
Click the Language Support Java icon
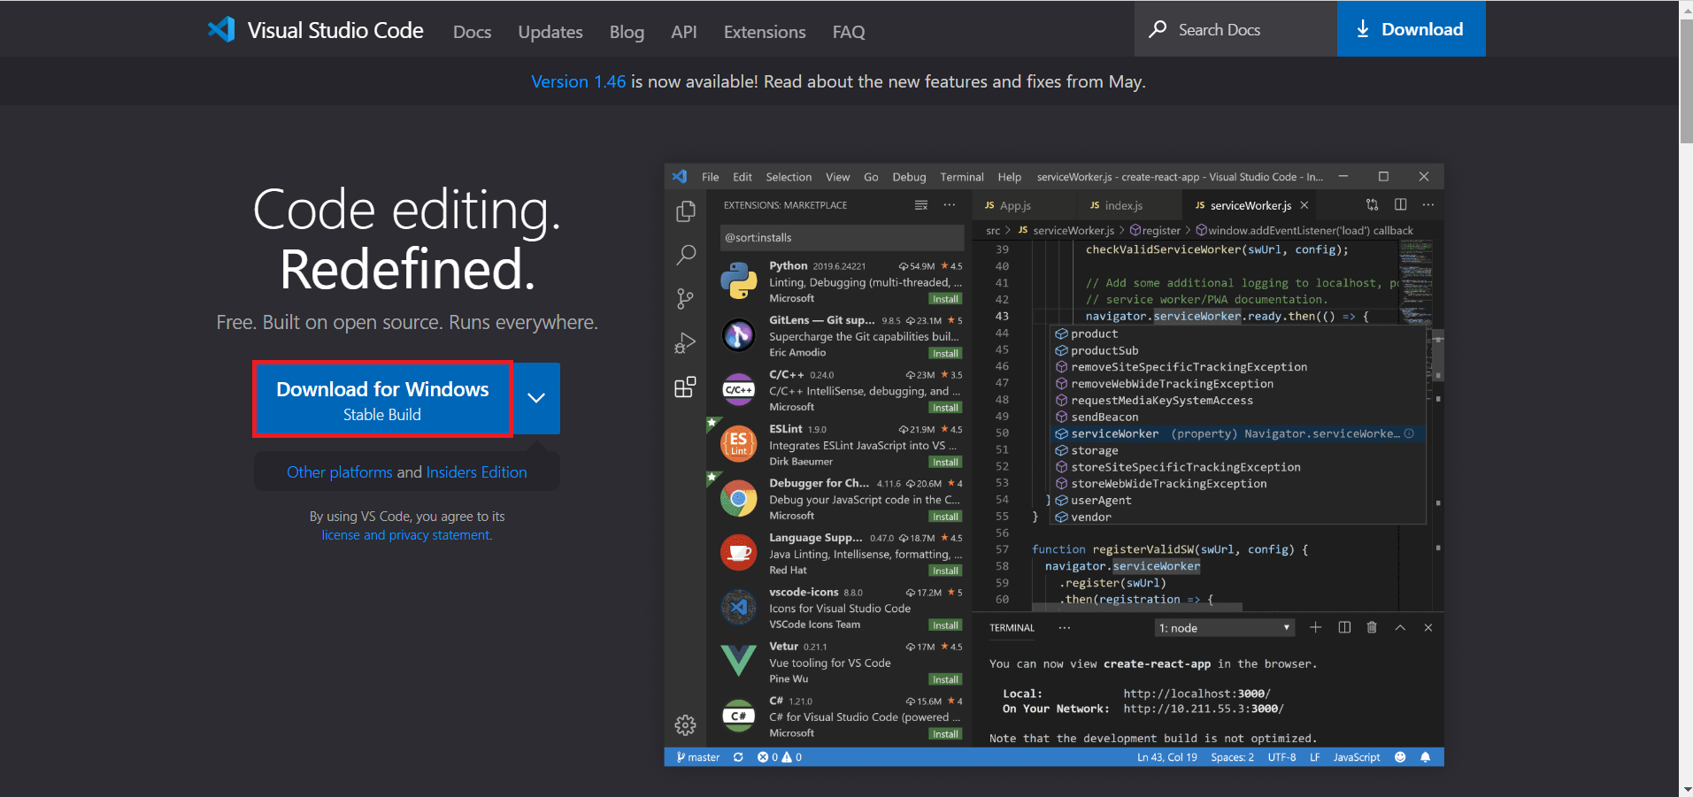pos(739,553)
